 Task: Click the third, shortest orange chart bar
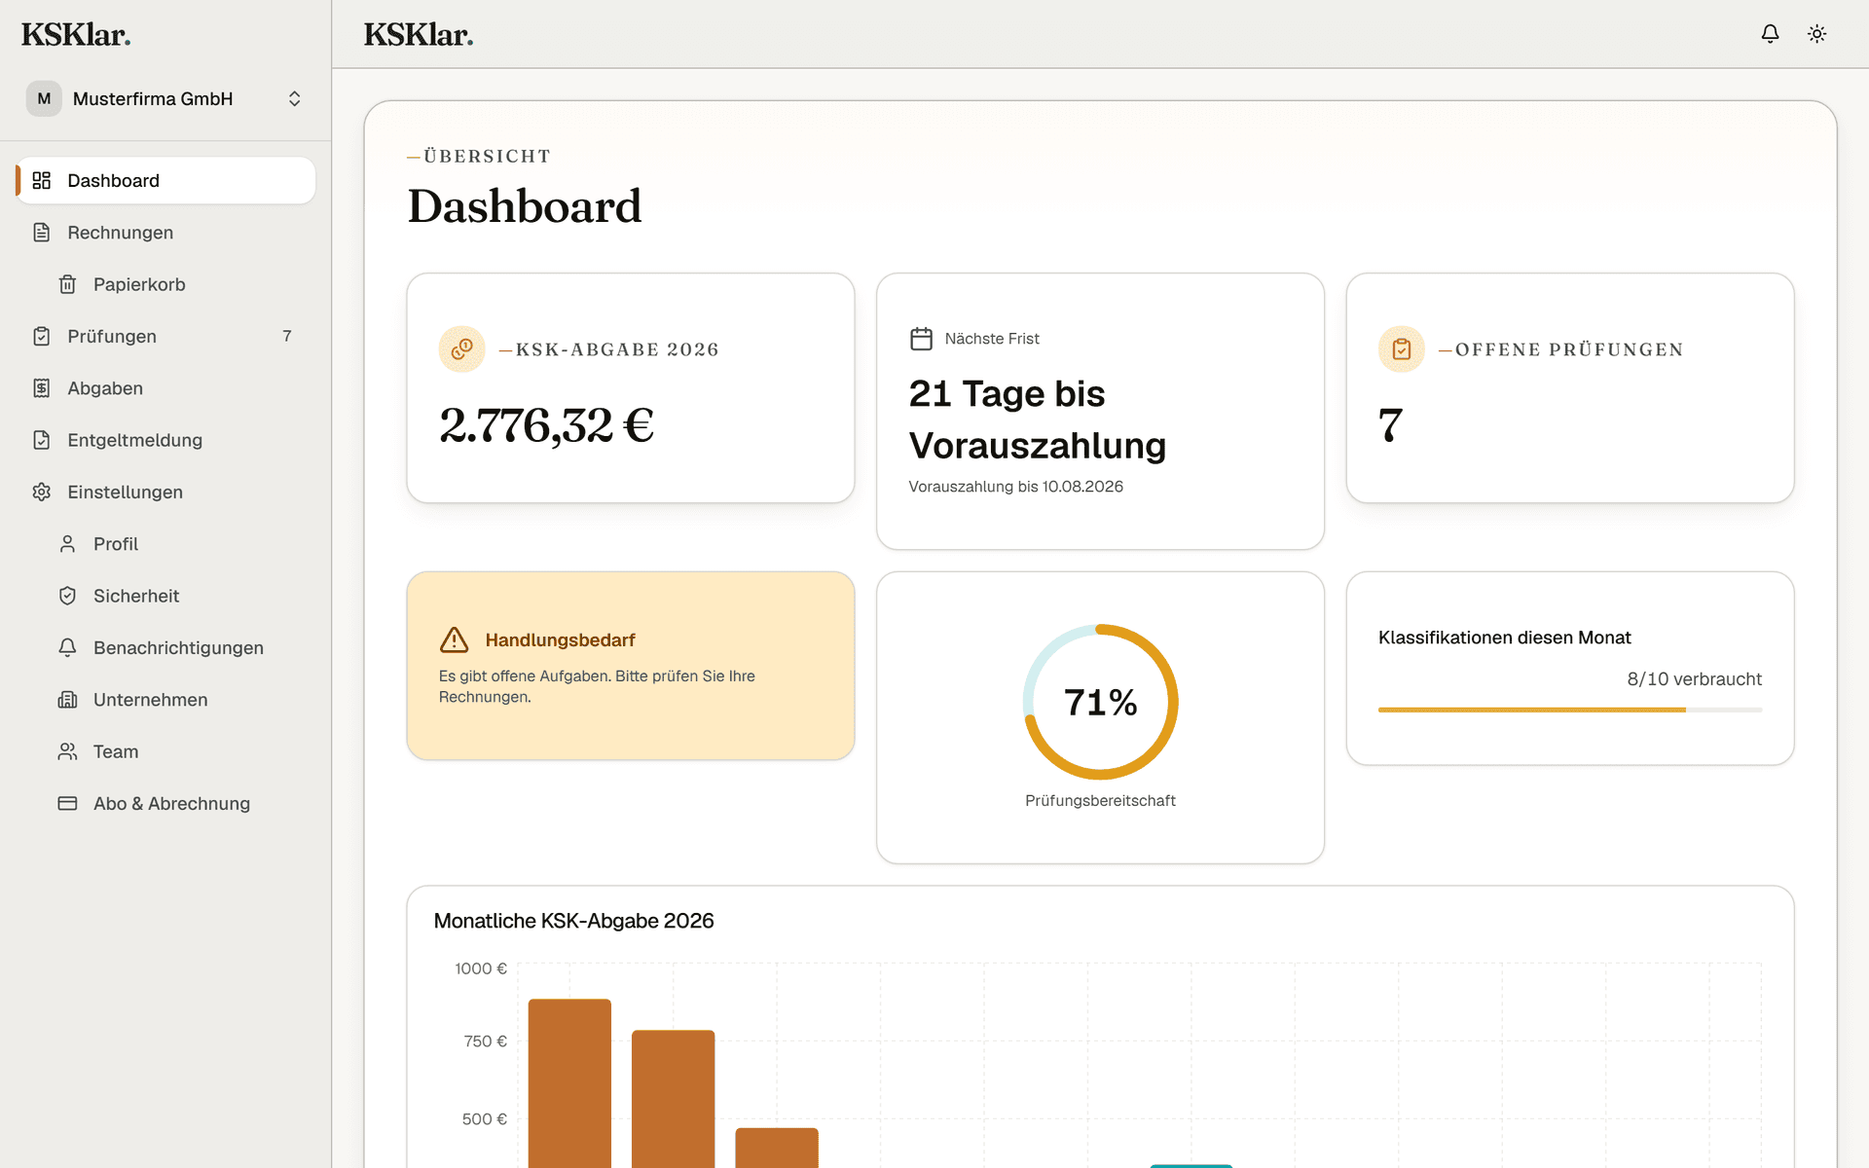777,1148
